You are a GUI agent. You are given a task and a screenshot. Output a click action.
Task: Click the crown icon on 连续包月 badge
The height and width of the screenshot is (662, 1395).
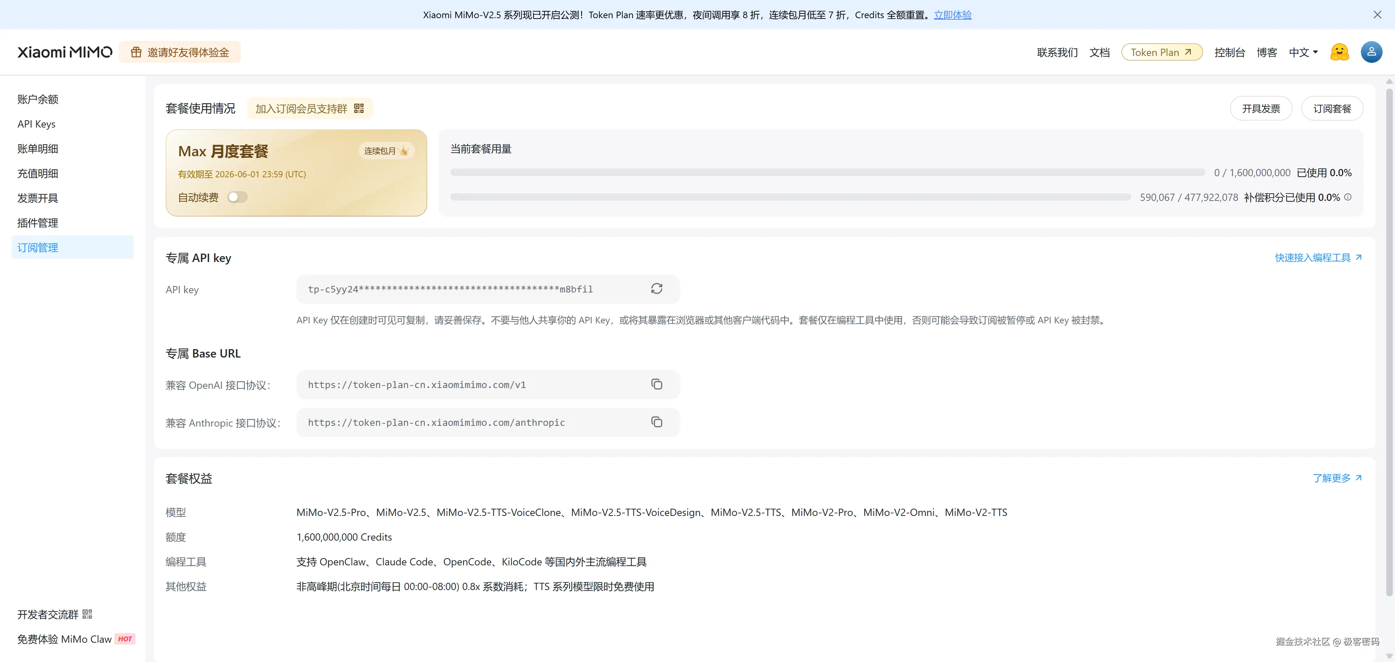(x=404, y=150)
